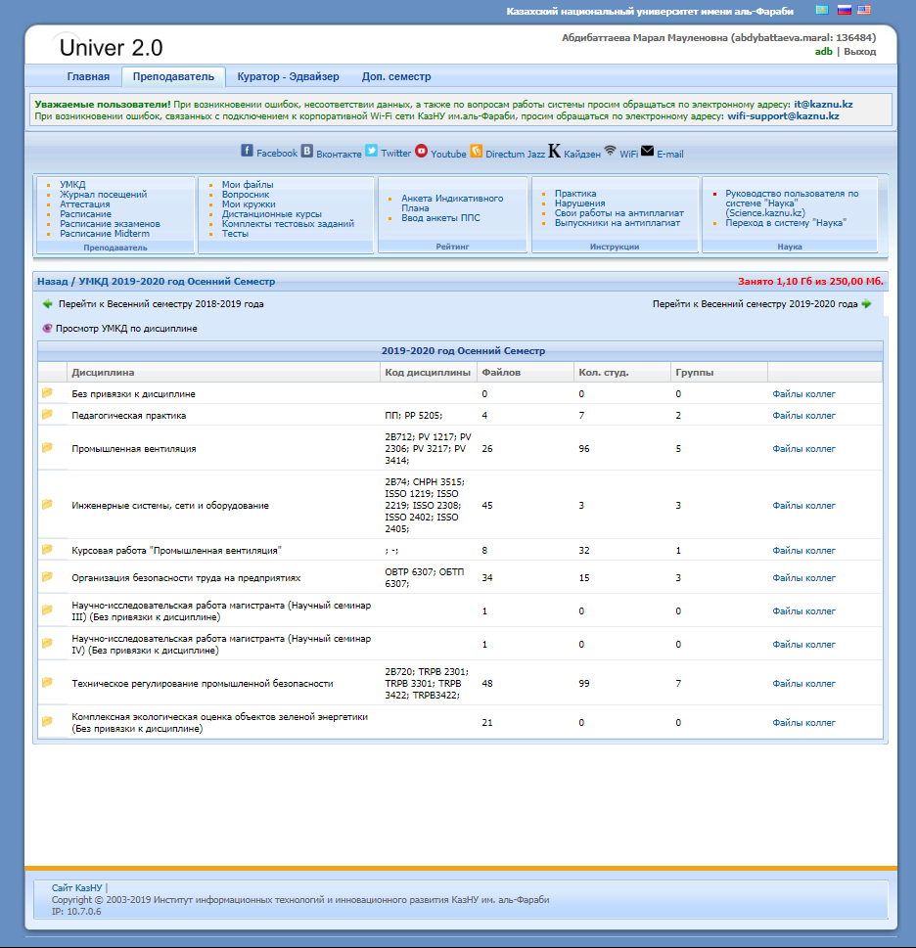Click the Vkontakte icon
The width and height of the screenshot is (916, 948).
point(307,151)
